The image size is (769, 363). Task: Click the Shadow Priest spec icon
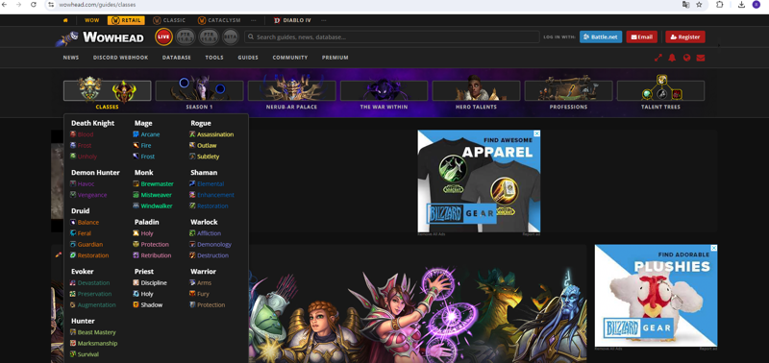pos(136,304)
